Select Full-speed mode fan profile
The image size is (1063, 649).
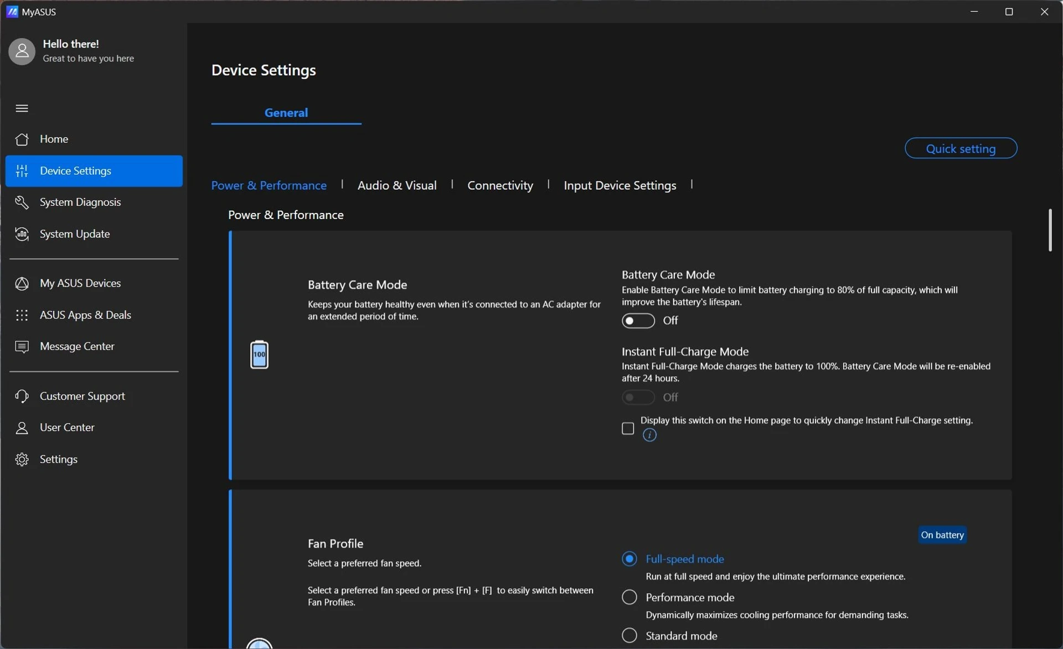coord(629,559)
